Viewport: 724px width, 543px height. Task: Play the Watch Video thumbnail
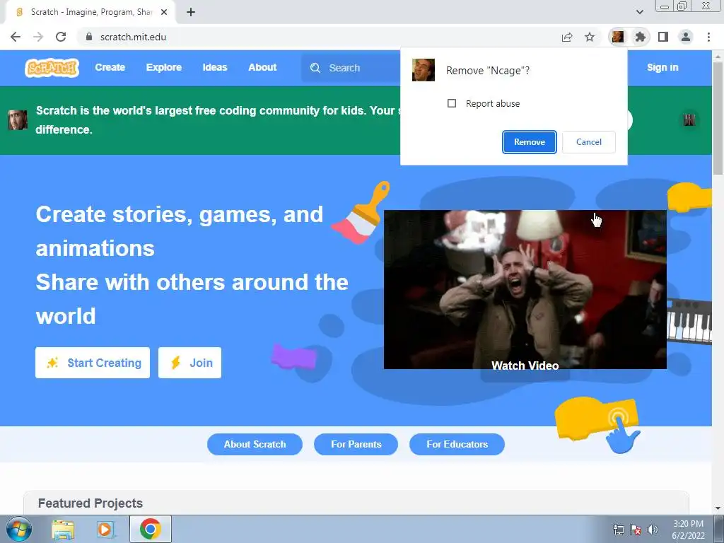[525, 289]
